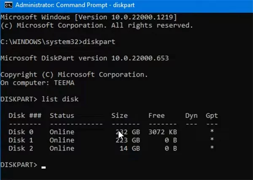Click the 'Disk 2' entry
The height and width of the screenshot is (180, 253).
21,148
